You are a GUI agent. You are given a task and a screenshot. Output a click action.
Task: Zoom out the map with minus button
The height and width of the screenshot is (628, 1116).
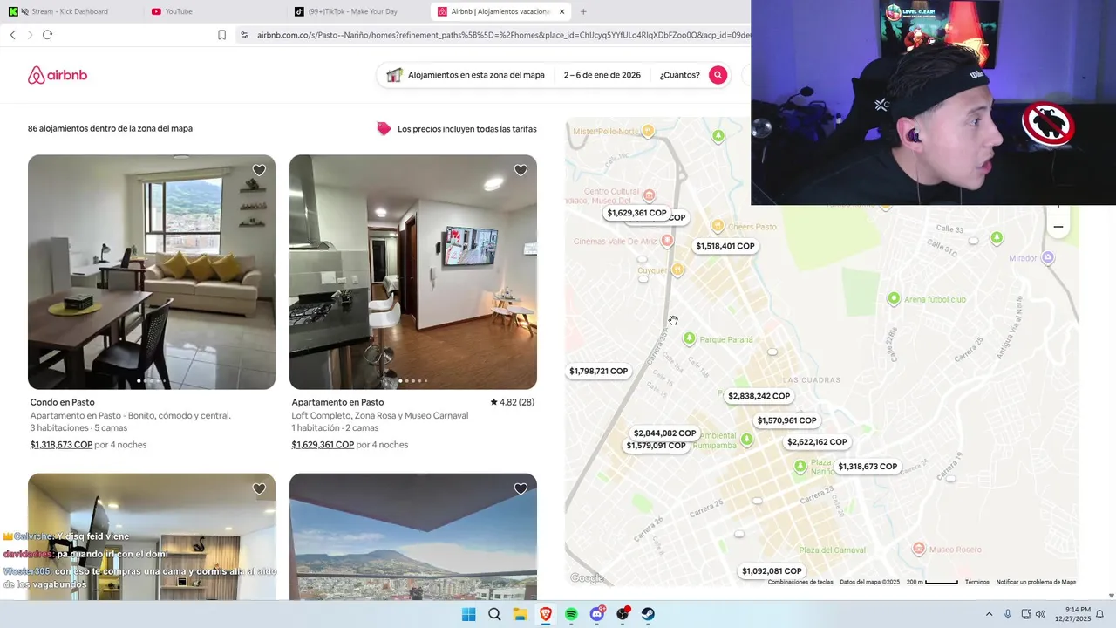tap(1058, 227)
